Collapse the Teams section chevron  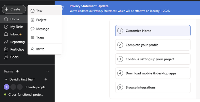tap(48, 71)
